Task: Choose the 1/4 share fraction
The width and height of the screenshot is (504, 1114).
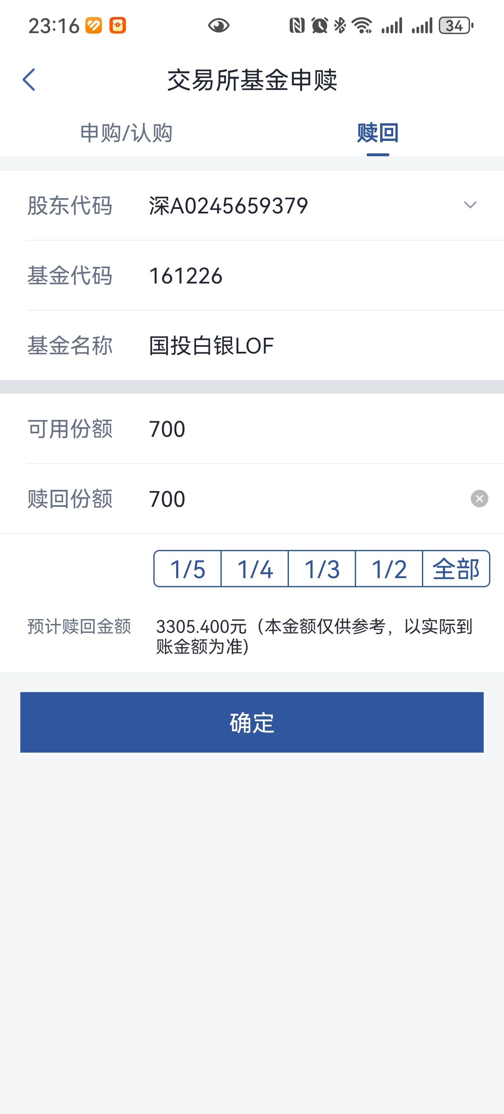Action: [255, 569]
